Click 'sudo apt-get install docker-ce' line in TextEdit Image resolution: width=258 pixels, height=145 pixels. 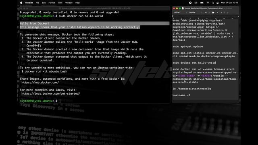[205, 53]
